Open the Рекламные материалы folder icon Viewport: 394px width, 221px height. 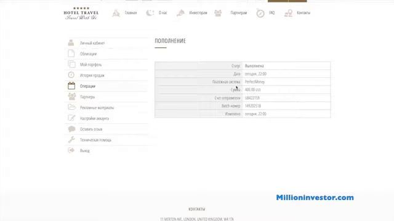pyautogui.click(x=71, y=107)
